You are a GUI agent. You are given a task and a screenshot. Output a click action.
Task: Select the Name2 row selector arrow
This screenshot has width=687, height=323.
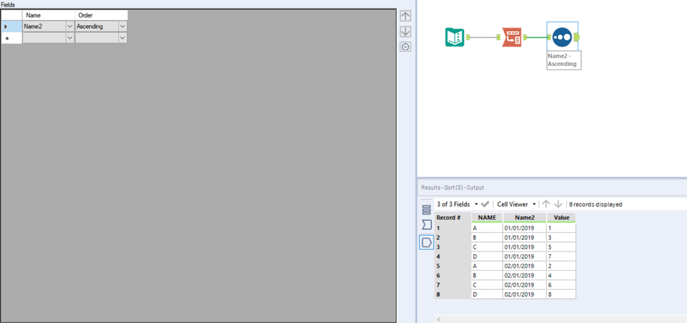12,27
